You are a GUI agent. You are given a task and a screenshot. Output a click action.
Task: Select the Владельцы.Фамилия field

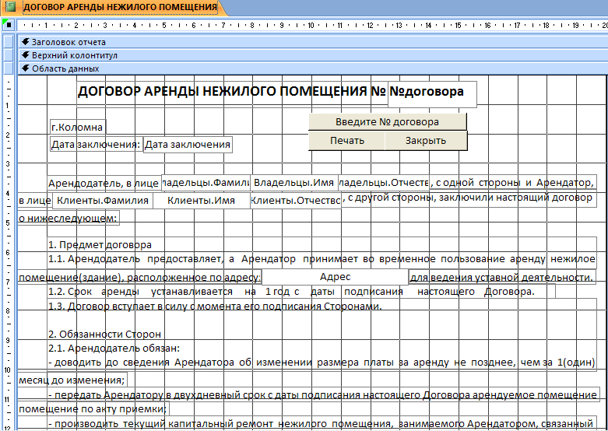(206, 183)
